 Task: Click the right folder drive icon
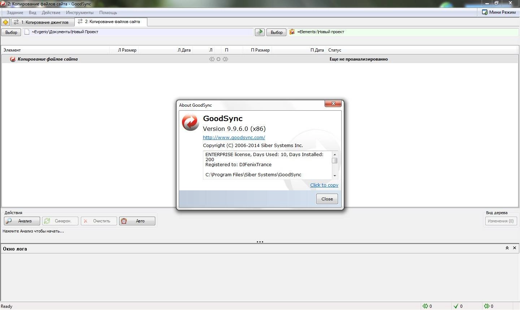pos(292,32)
